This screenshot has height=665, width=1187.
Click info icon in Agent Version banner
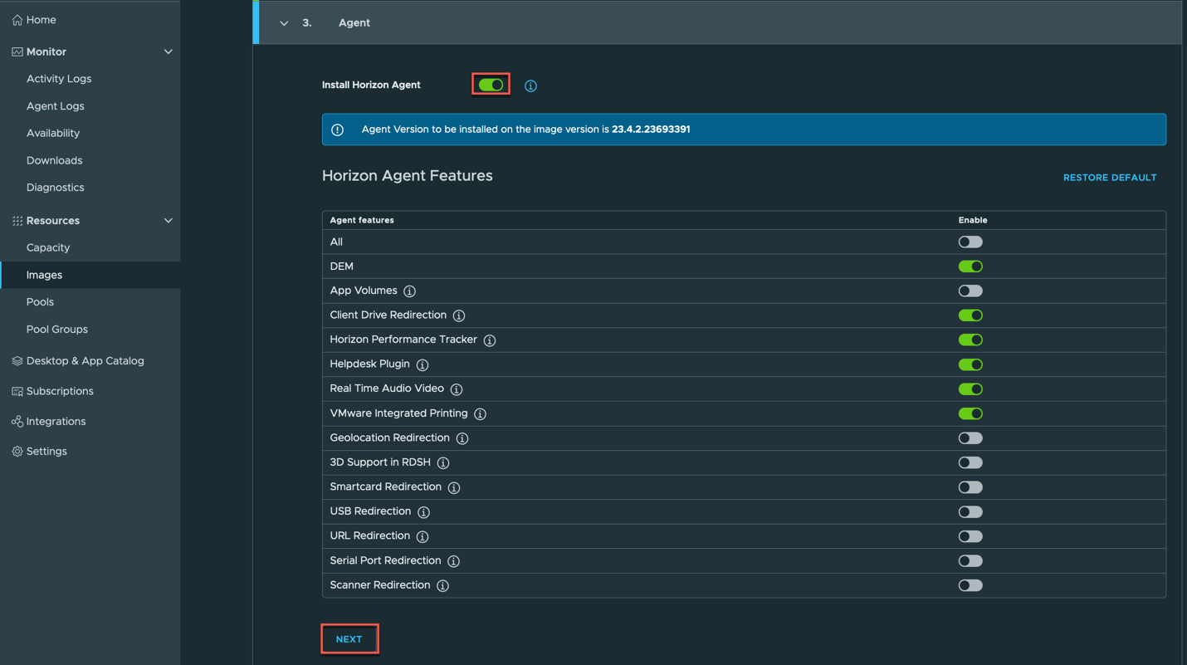pyautogui.click(x=338, y=130)
